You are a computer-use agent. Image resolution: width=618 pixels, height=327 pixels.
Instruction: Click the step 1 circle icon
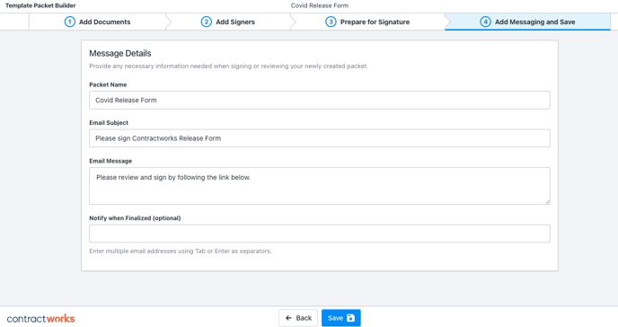pos(70,22)
